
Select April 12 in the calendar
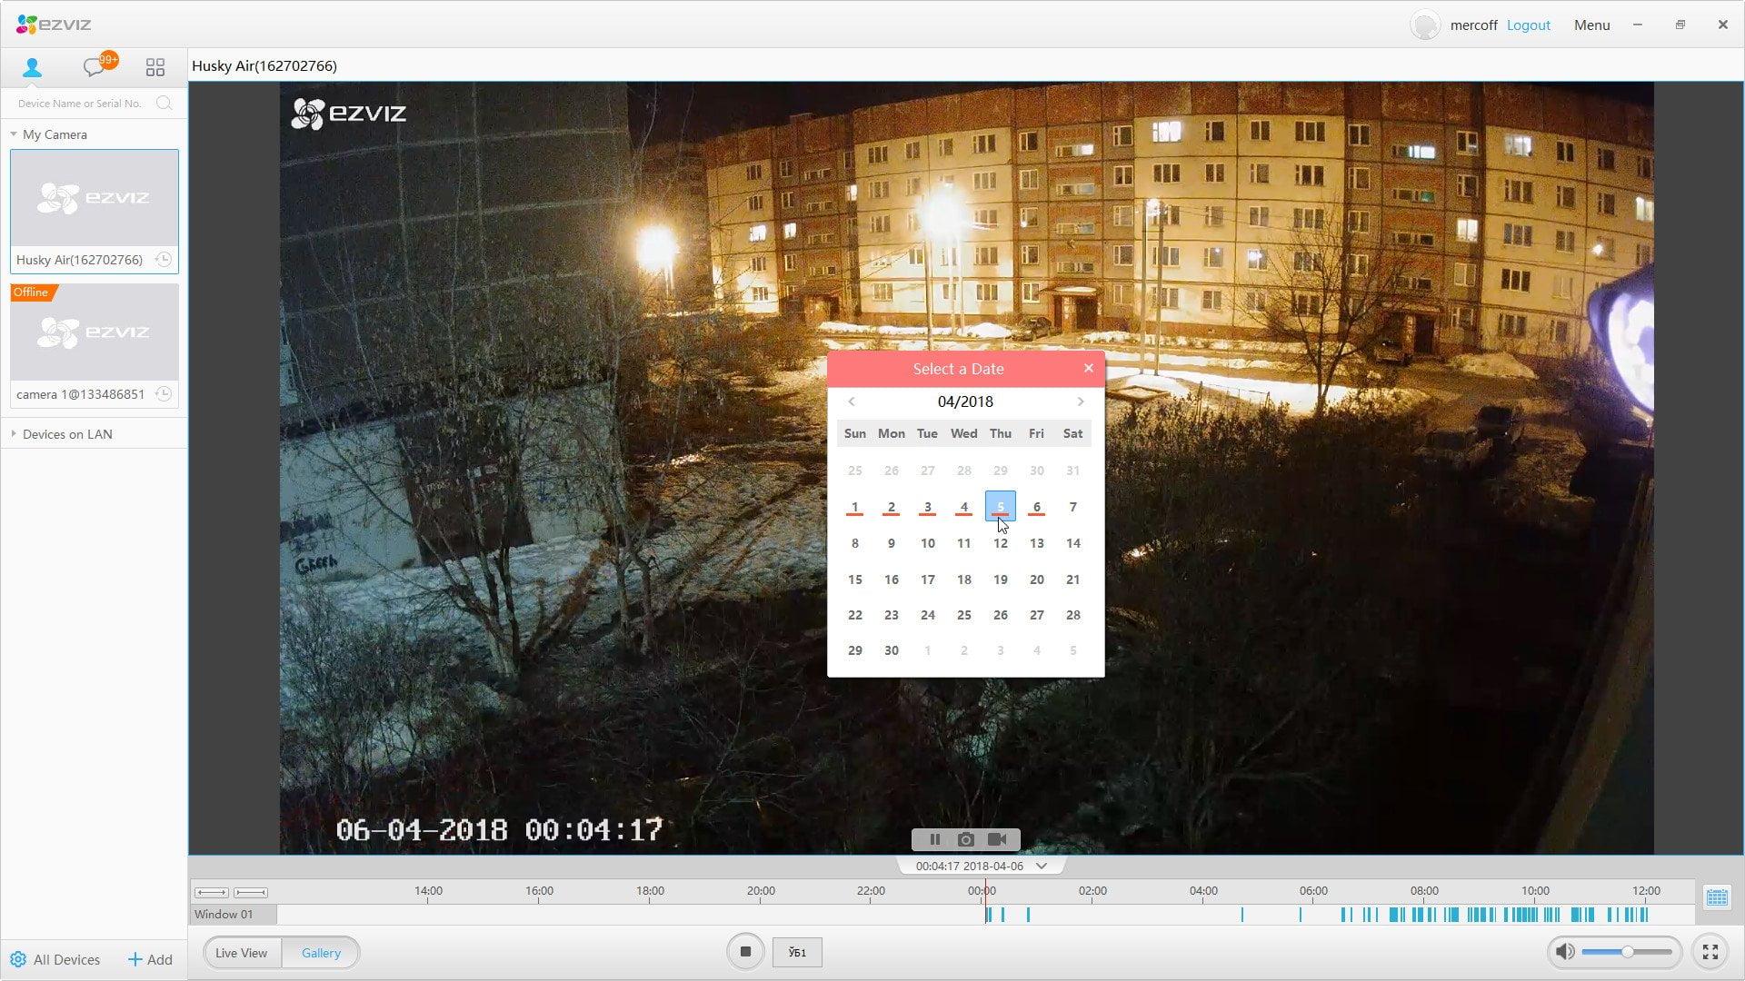click(x=1000, y=543)
